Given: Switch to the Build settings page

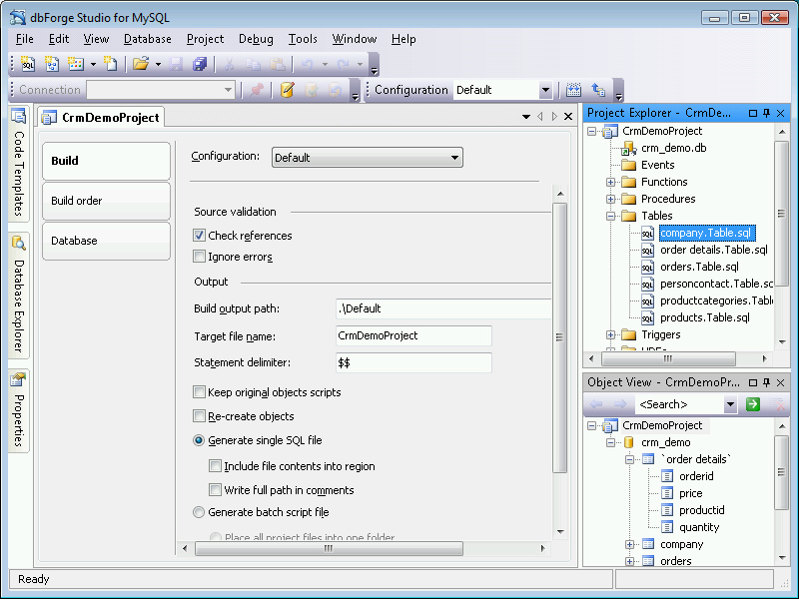Looking at the screenshot, I should tap(106, 161).
